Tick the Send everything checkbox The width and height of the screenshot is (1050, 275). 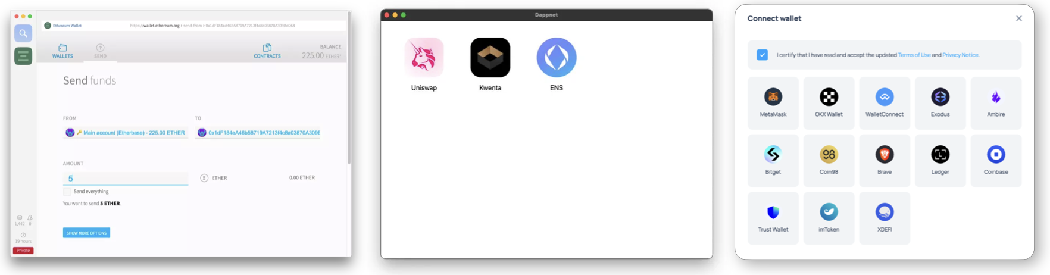pos(67,192)
